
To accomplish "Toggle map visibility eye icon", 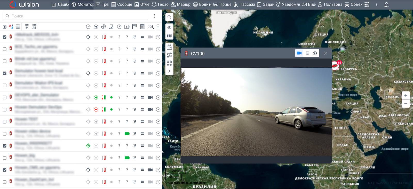I will (169, 27).
